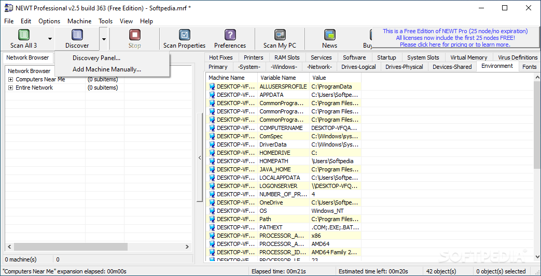The width and height of the screenshot is (541, 276).
Task: Switch to the Startup tab
Action: tap(386, 57)
